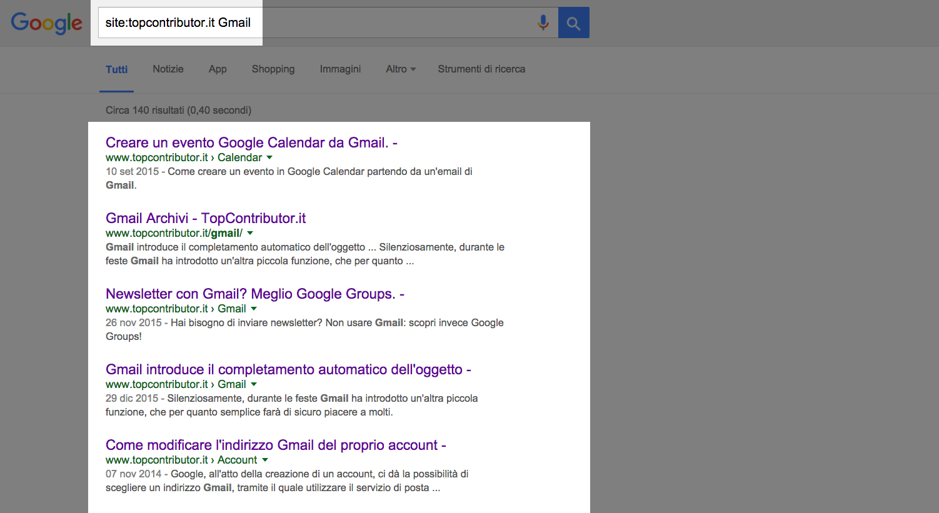Open Come modificare l'indirizzo Gmail result
This screenshot has height=513, width=939.
pos(276,445)
